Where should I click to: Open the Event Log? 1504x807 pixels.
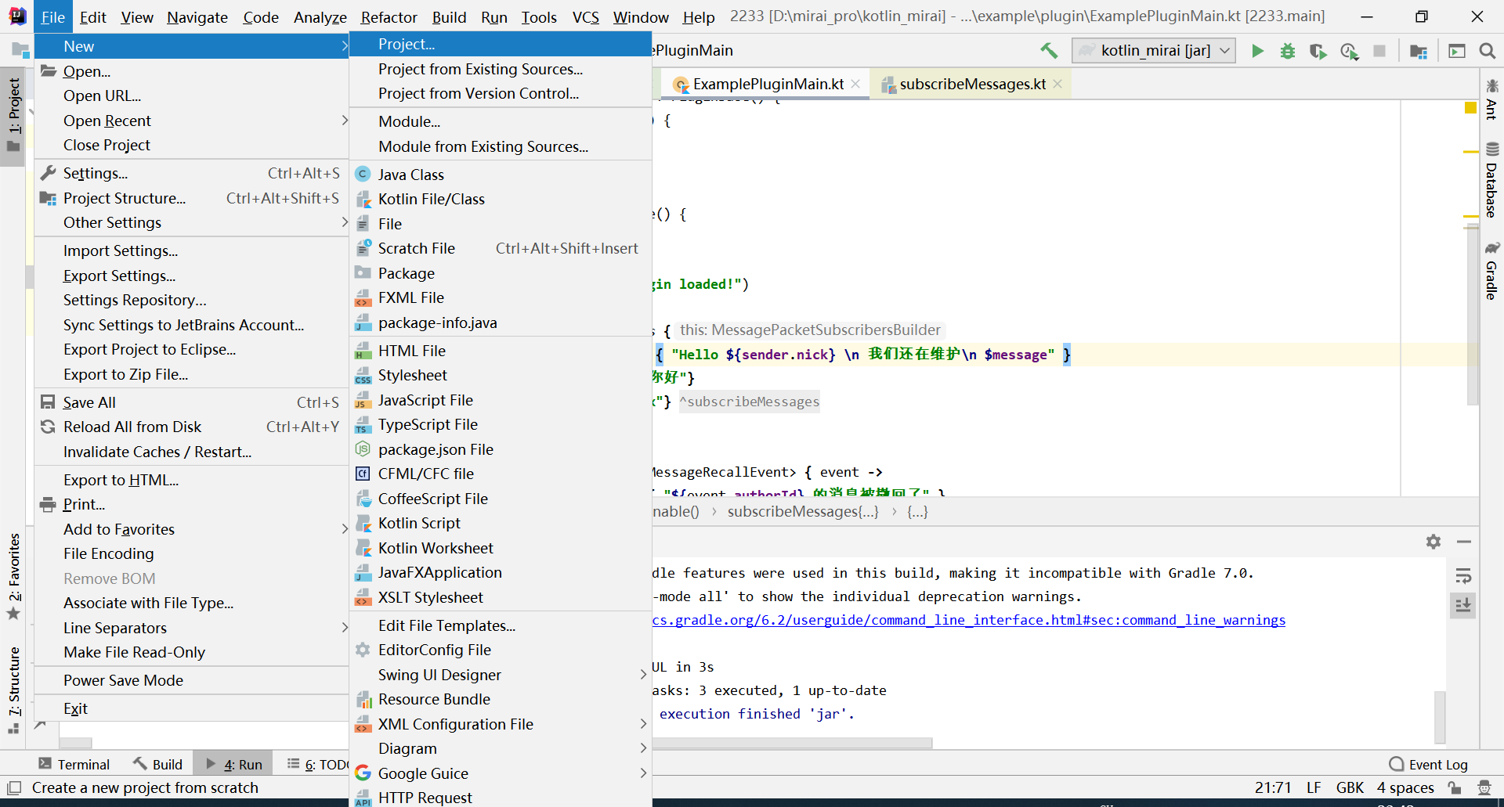1428,765
